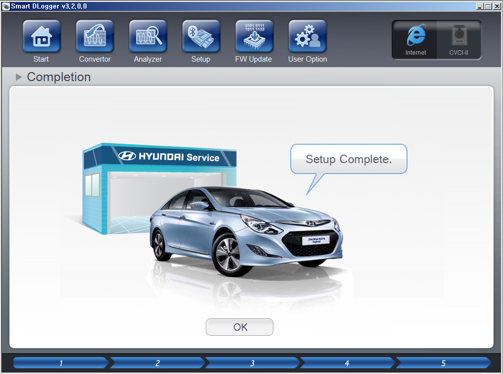The width and height of the screenshot is (503, 374).
Task: Click the CVCI-II device icon
Action: (x=459, y=39)
